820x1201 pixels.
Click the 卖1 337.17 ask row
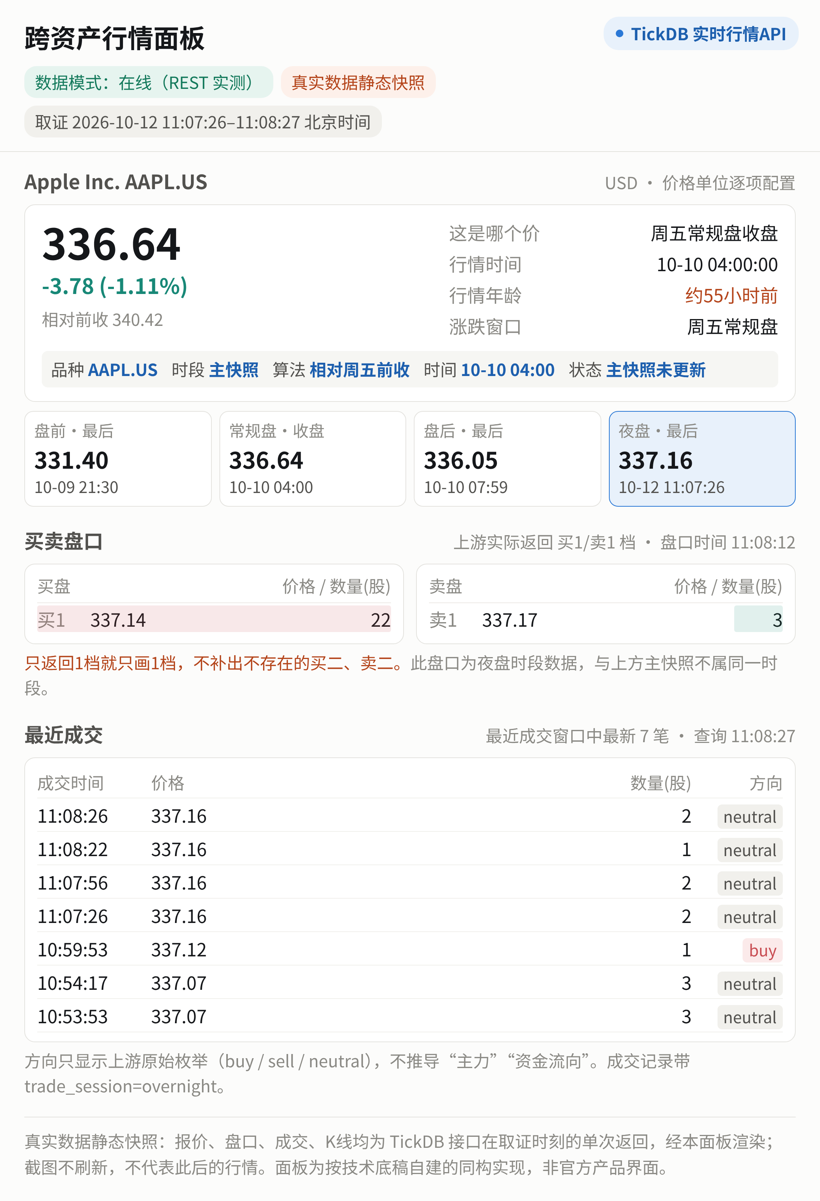click(x=606, y=619)
